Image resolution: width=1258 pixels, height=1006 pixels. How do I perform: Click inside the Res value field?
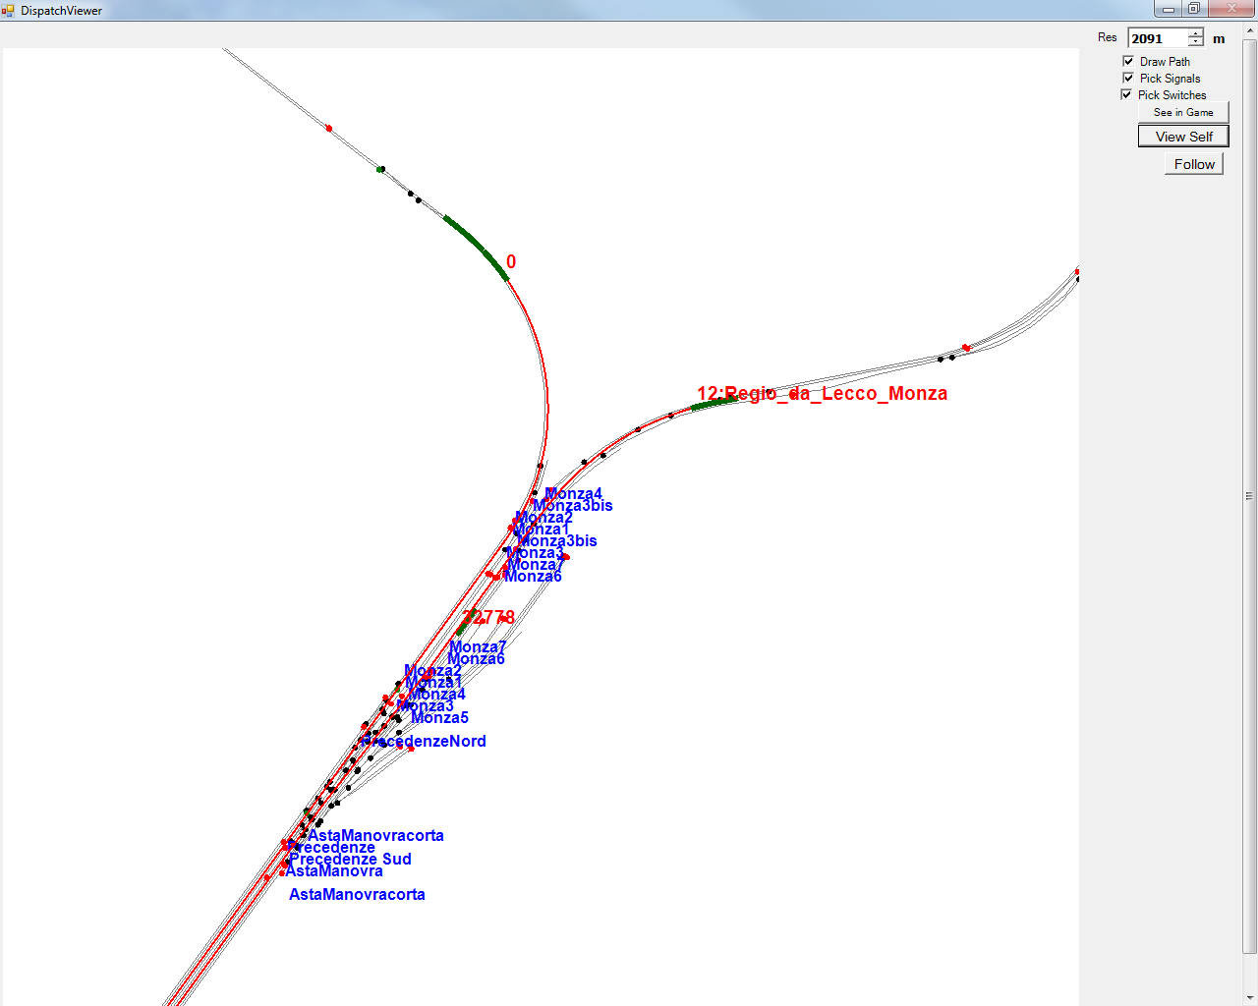(x=1160, y=37)
